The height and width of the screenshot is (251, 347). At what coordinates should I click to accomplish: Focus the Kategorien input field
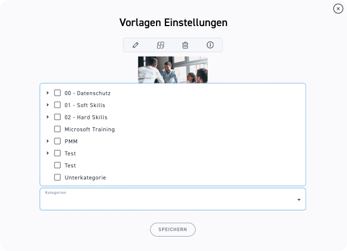pyautogui.click(x=167, y=202)
